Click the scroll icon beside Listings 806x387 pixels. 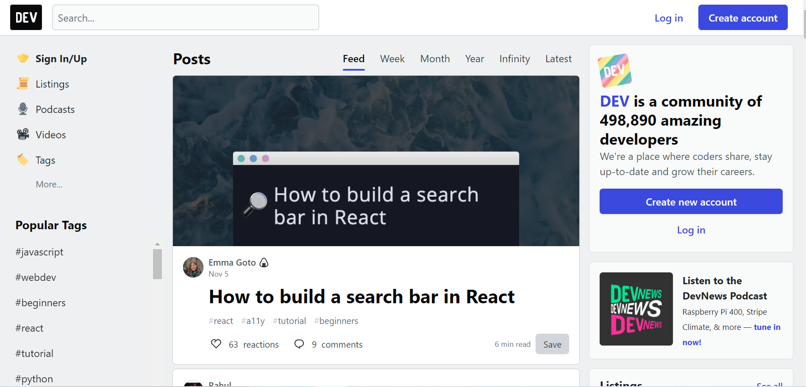click(23, 84)
